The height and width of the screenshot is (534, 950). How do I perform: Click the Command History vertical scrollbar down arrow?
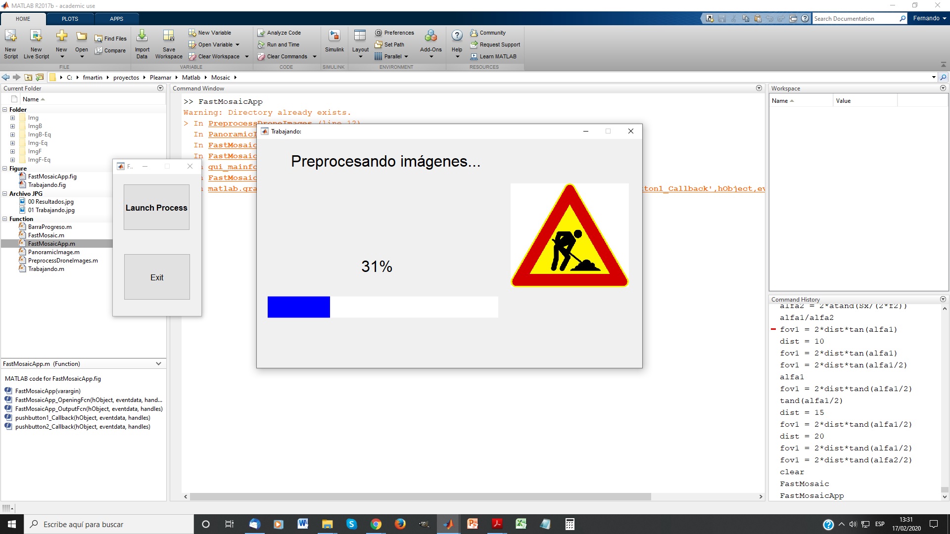coord(945,496)
